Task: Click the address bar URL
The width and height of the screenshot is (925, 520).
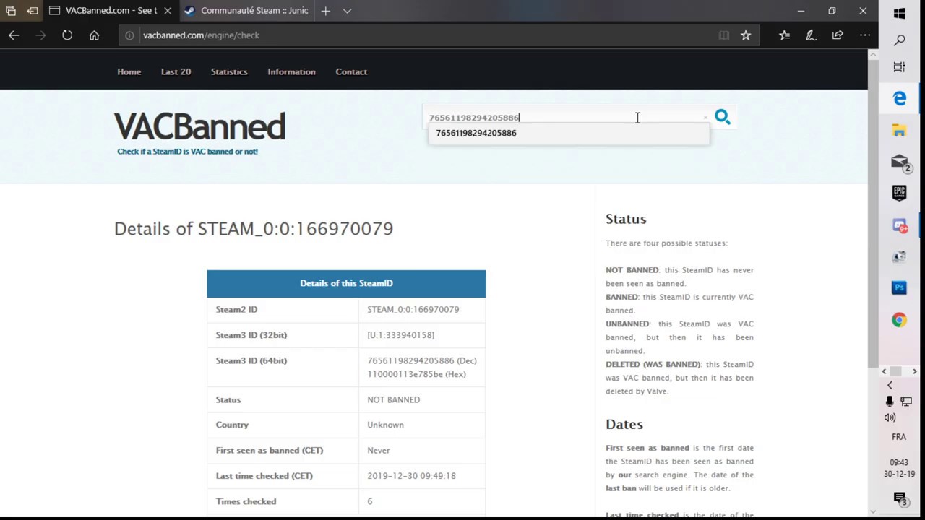Action: [x=201, y=35]
